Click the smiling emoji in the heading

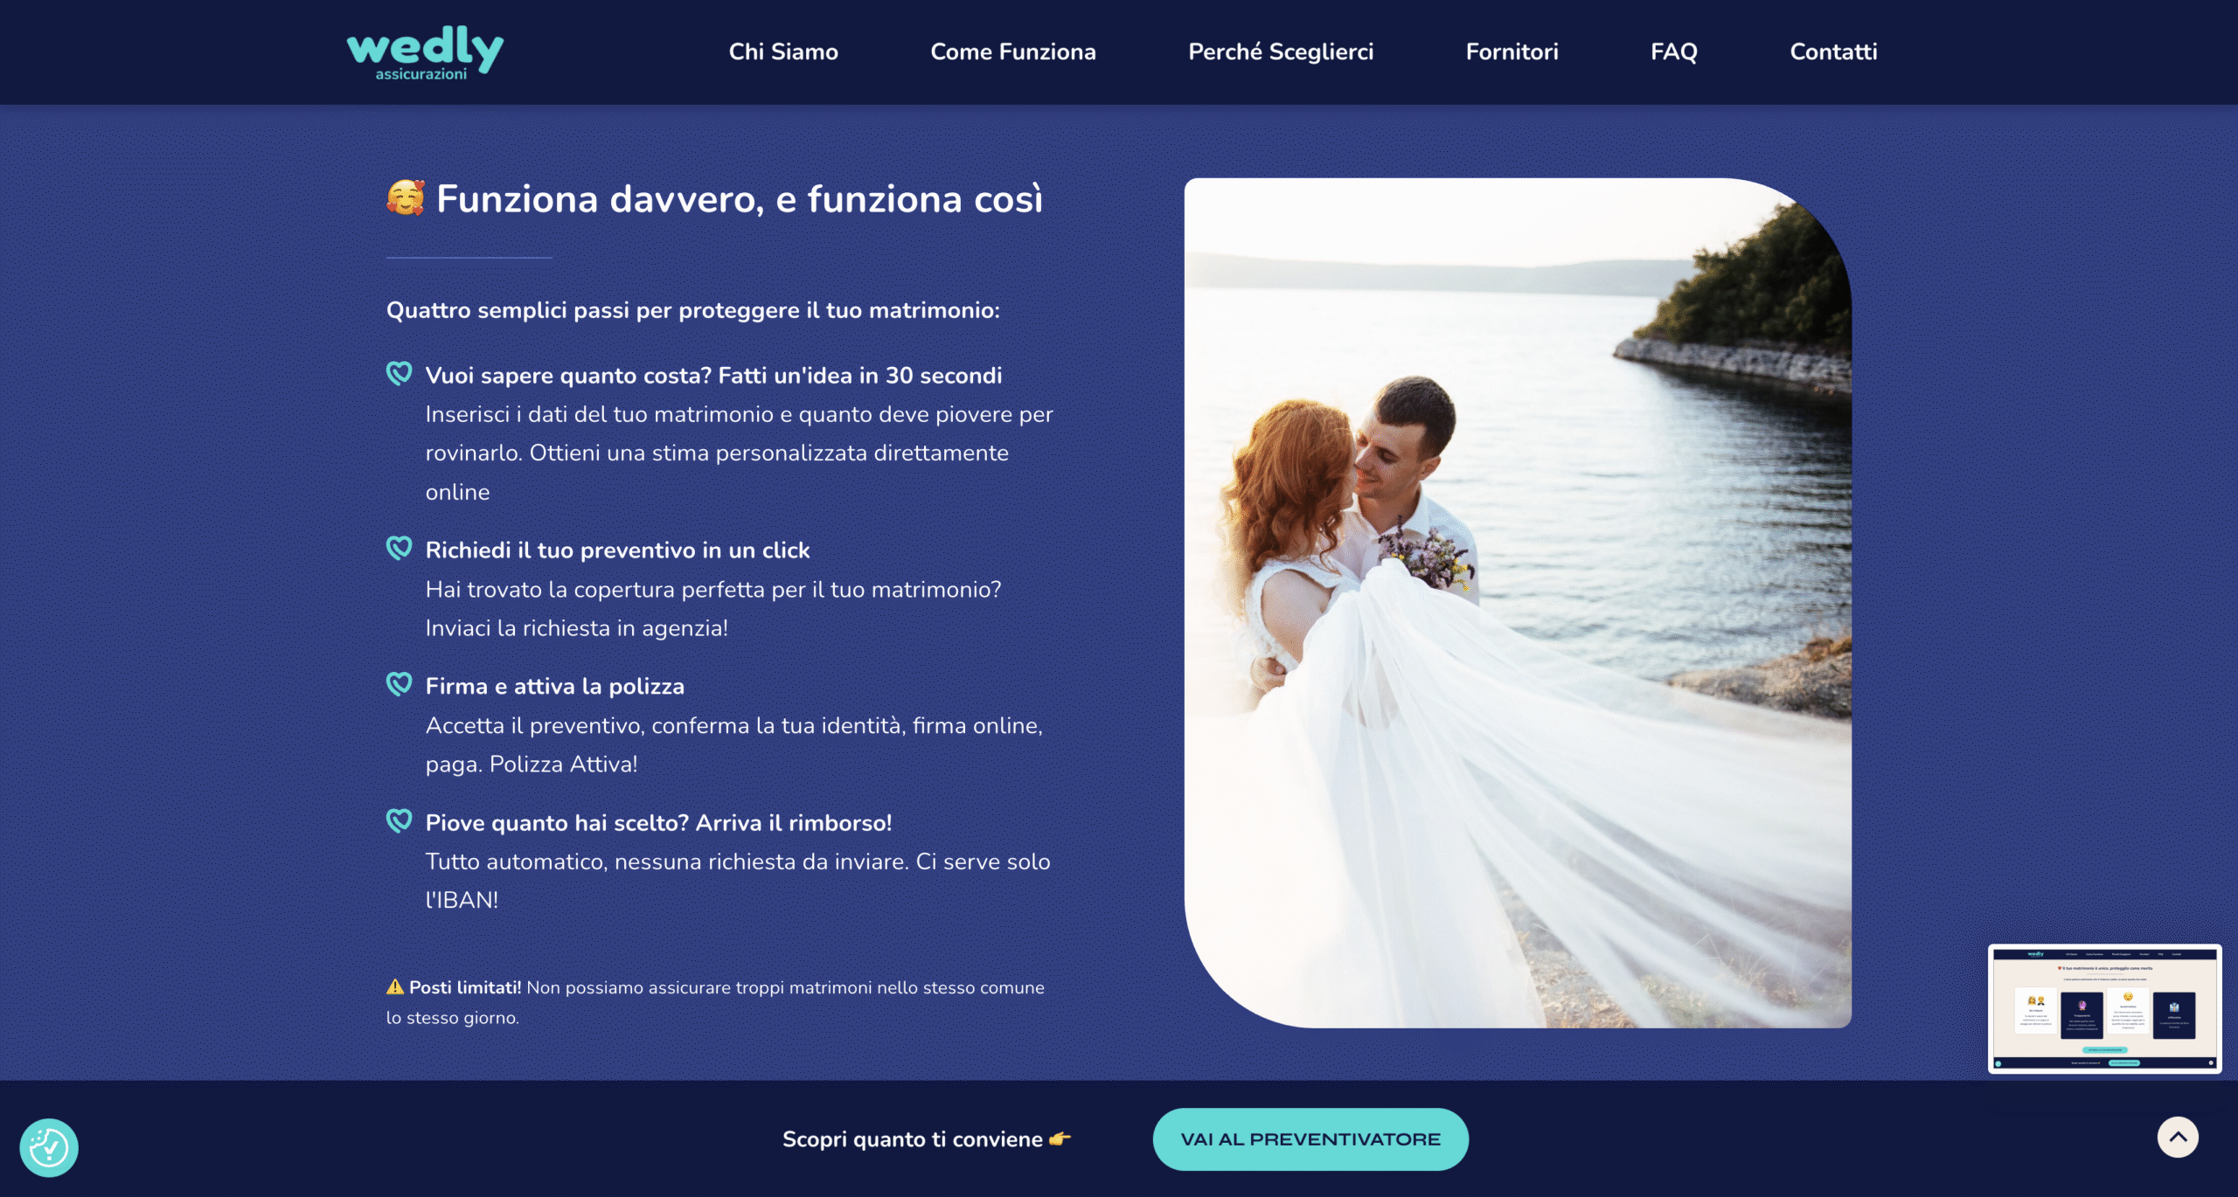coord(406,197)
